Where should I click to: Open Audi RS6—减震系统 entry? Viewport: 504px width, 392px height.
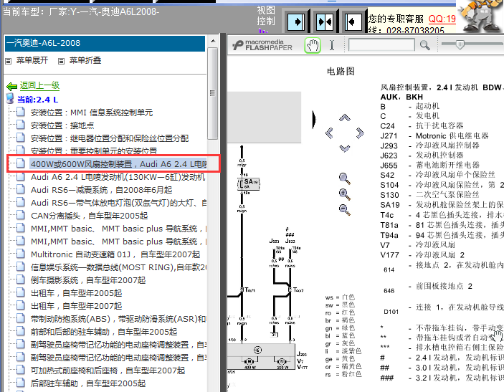(x=101, y=190)
